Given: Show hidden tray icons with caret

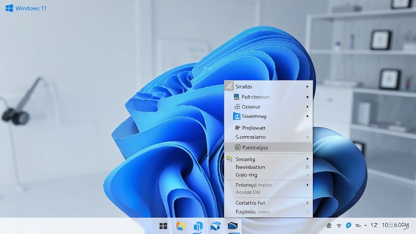Looking at the screenshot, I should point(366,225).
